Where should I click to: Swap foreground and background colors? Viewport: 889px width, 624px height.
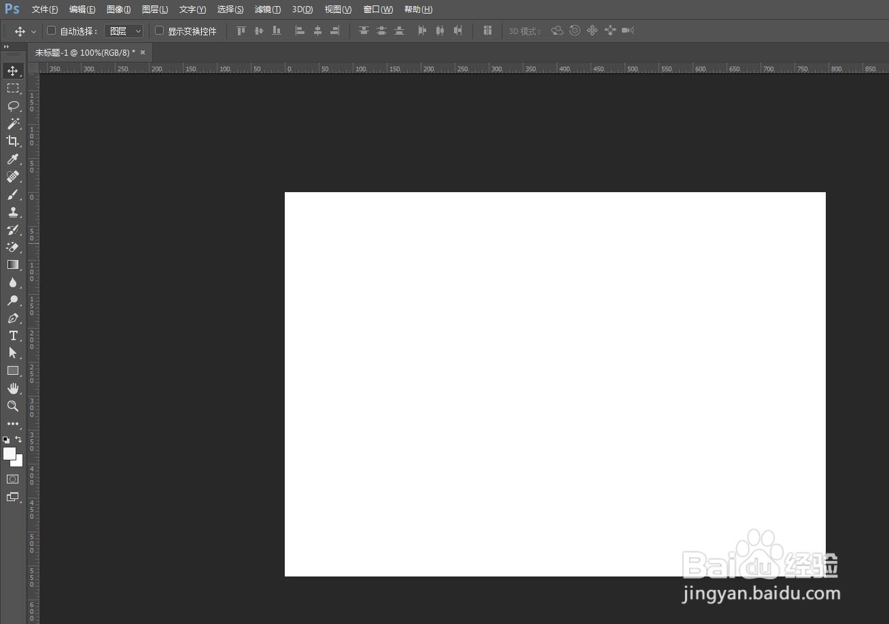(18, 439)
